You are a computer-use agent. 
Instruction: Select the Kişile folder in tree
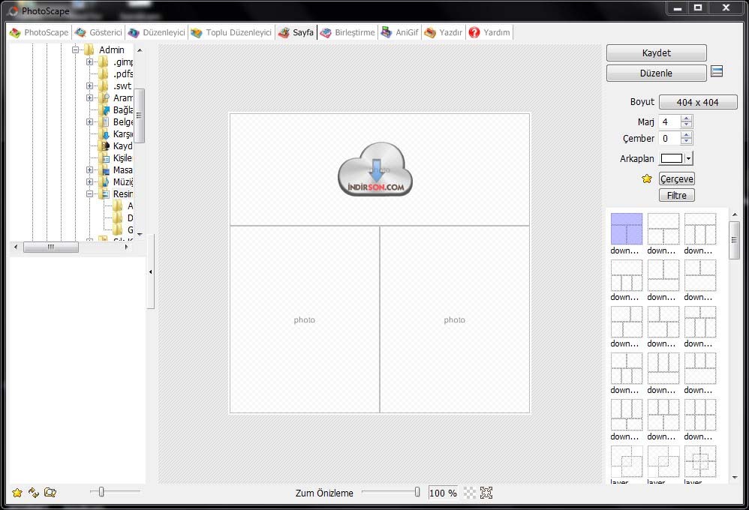(x=122, y=158)
